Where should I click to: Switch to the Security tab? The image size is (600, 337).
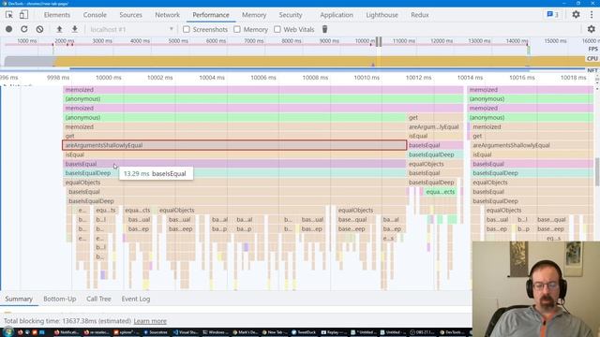[x=291, y=15]
